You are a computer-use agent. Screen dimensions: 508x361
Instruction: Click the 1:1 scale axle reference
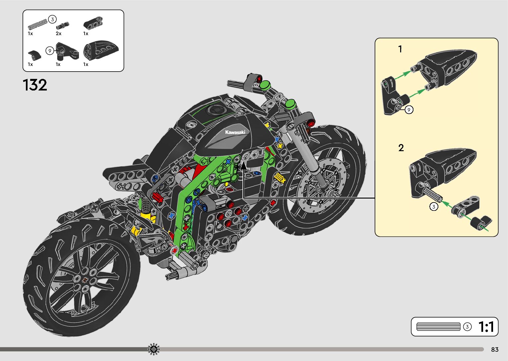coord(438,327)
